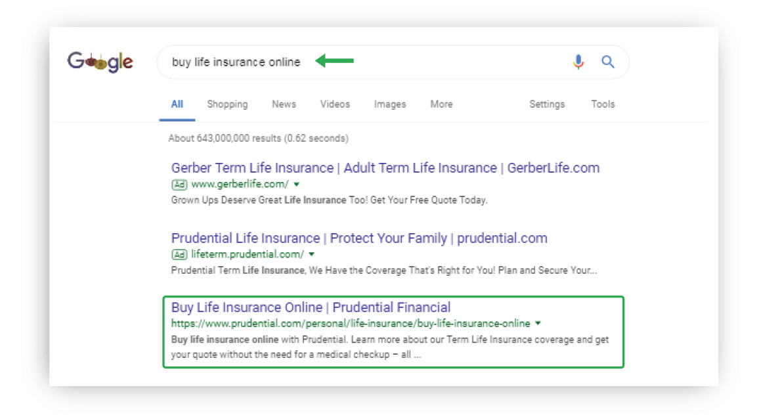Image resolution: width=761 pixels, height=419 pixels.
Task: Switch to the Images tab
Action: pos(390,104)
